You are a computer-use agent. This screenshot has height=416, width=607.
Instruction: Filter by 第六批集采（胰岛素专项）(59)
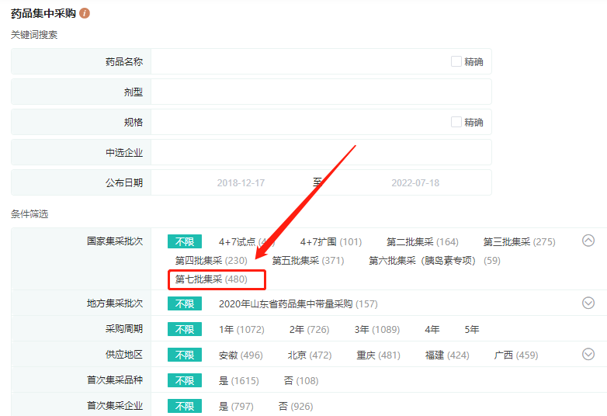click(x=435, y=261)
